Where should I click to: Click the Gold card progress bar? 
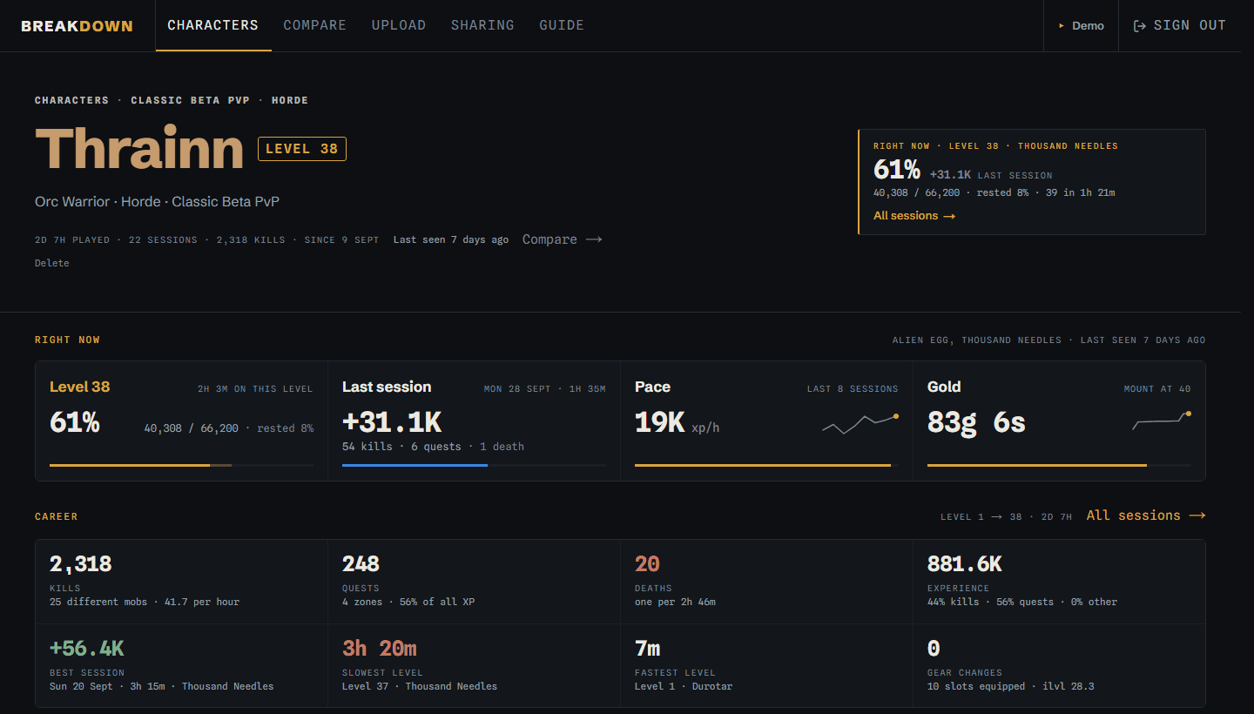[x=1060, y=466]
